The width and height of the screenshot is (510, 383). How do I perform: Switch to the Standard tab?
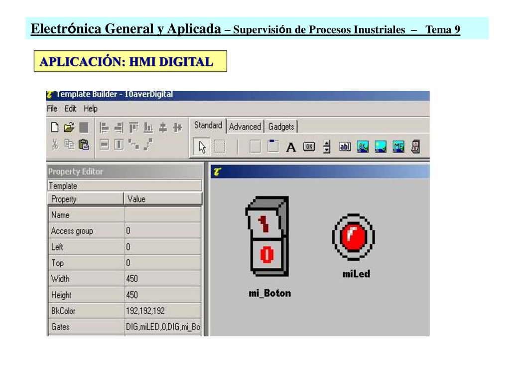click(208, 125)
